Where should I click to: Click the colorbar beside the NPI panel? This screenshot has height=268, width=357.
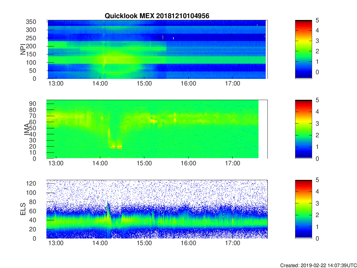tap(303, 49)
